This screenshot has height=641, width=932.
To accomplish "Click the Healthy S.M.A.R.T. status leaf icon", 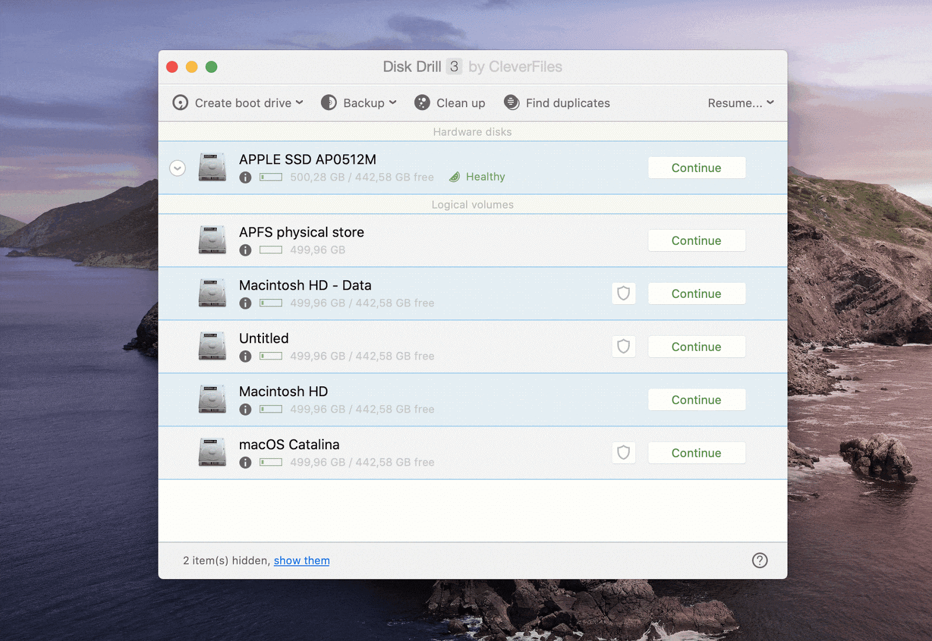I will 454,177.
